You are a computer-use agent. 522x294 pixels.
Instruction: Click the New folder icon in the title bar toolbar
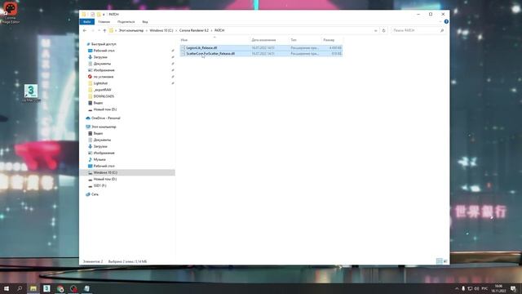click(x=99, y=15)
